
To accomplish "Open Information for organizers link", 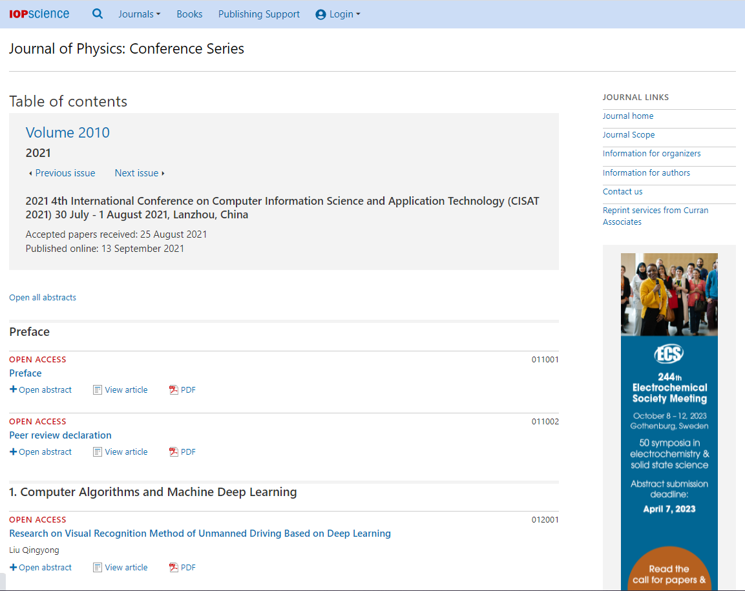I will coord(651,154).
